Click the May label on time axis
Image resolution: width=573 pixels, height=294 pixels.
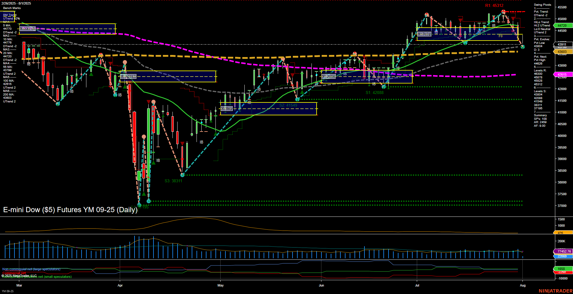pos(221,285)
